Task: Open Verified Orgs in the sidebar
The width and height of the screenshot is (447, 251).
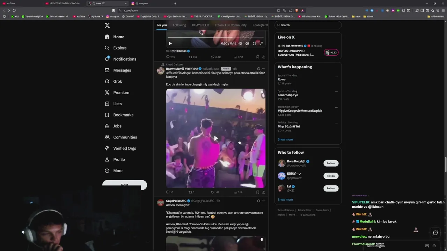Action: pyautogui.click(x=120, y=148)
